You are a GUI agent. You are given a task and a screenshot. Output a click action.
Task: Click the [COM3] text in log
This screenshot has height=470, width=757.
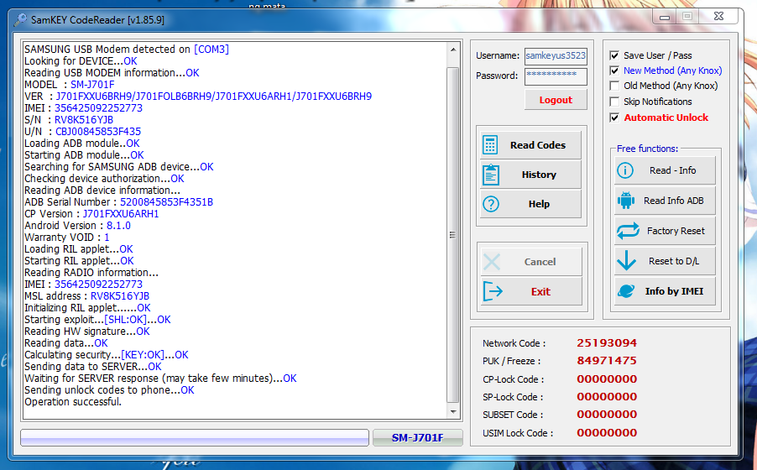click(211, 50)
